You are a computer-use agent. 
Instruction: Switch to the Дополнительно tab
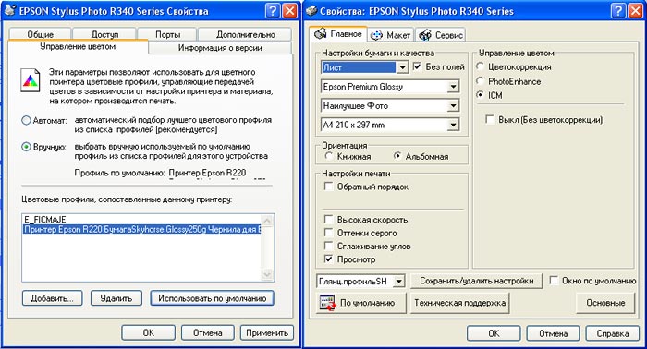coord(246,34)
